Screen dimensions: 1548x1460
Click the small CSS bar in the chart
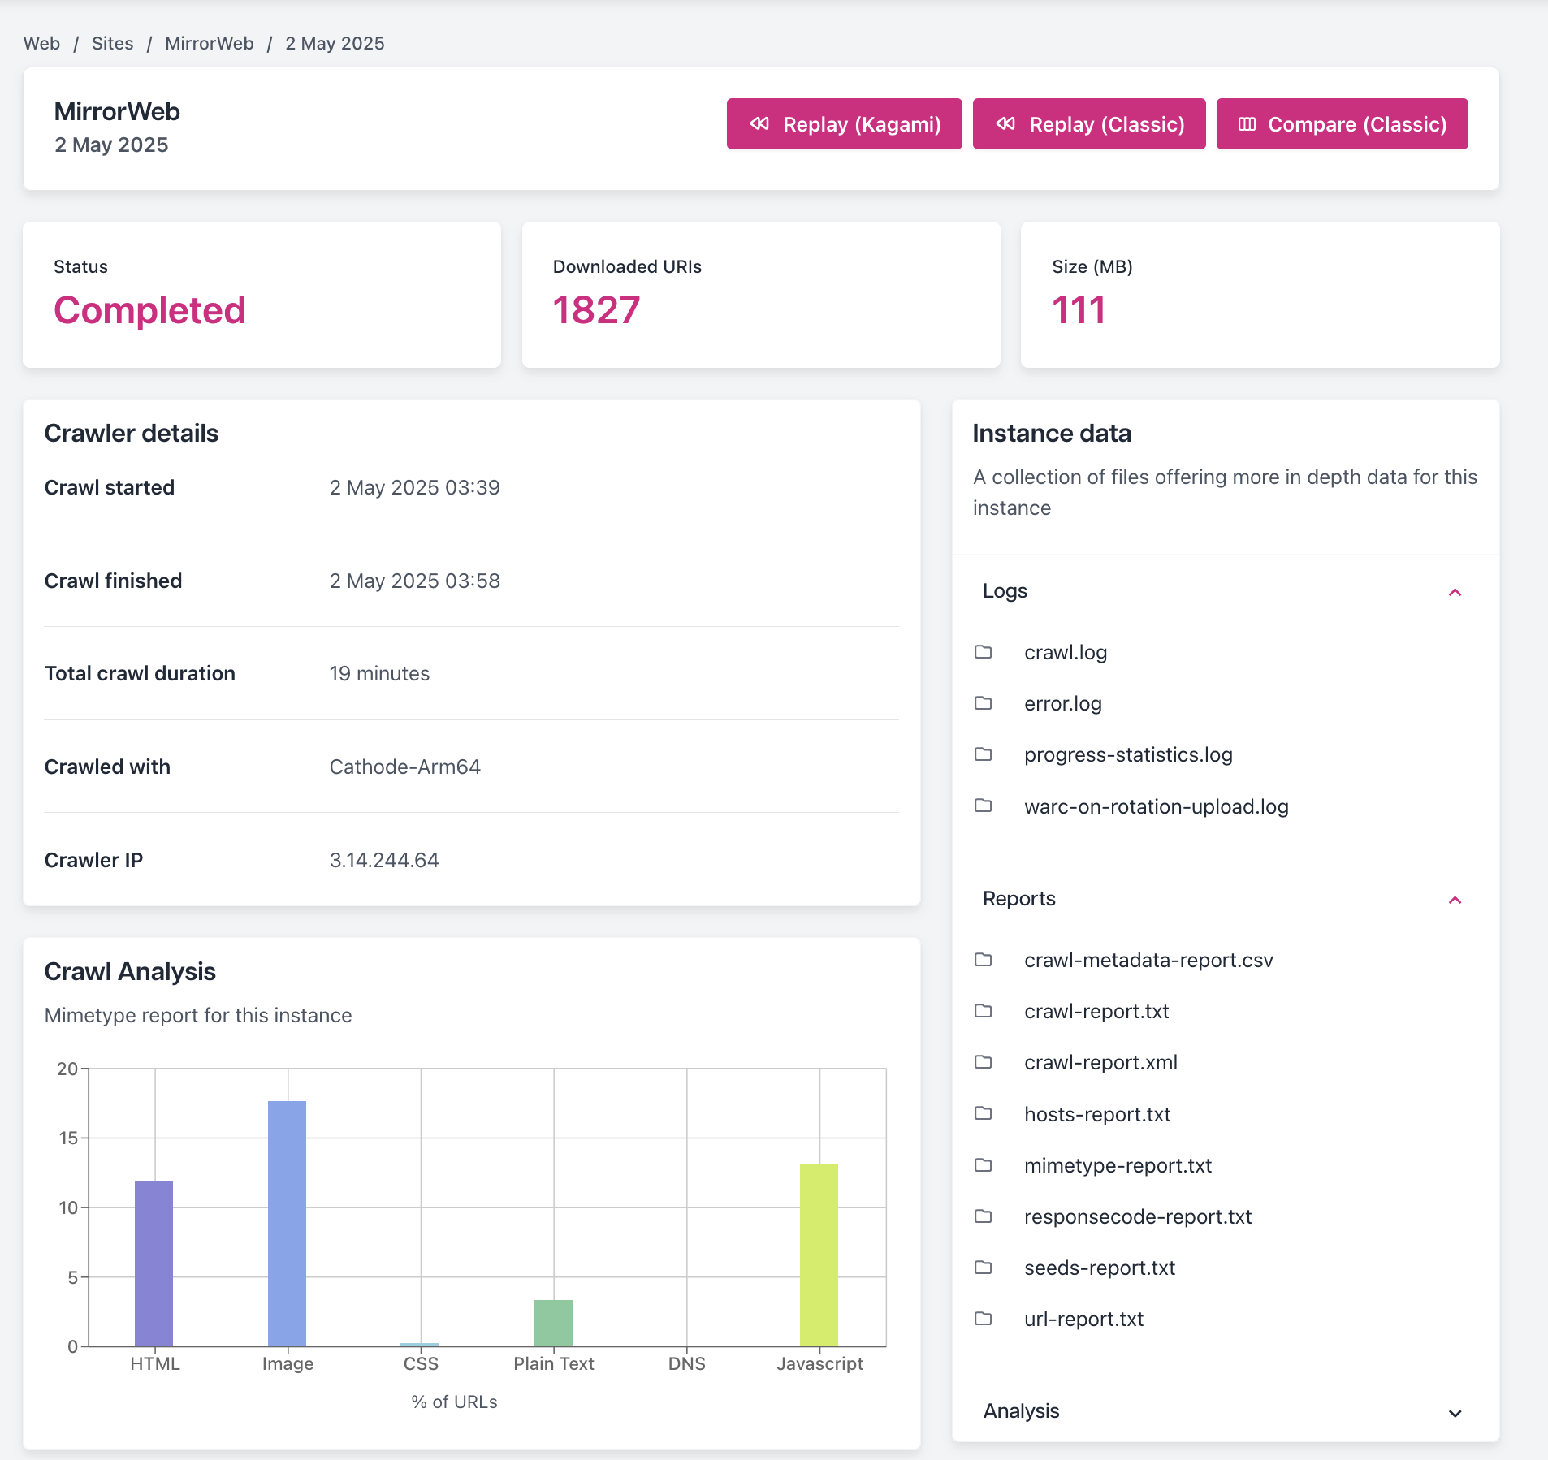pyautogui.click(x=420, y=1344)
